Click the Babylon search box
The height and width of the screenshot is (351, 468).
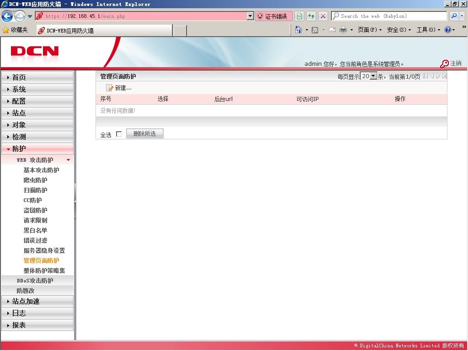[x=389, y=16]
